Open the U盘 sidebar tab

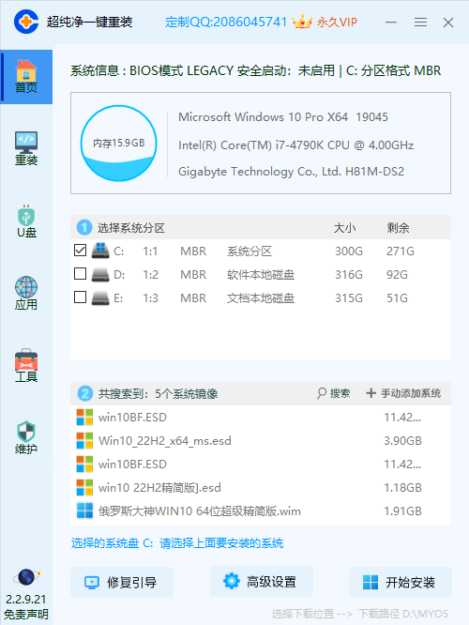[x=26, y=221]
